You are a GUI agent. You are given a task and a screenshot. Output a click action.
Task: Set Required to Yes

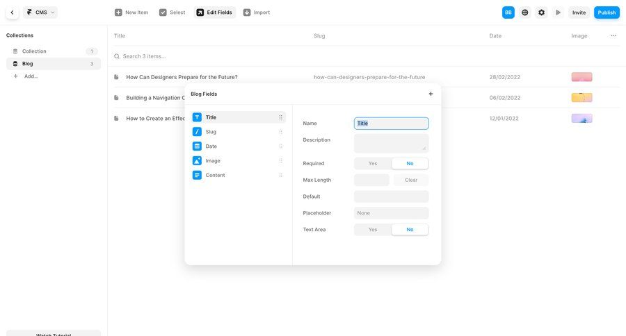pos(373,163)
